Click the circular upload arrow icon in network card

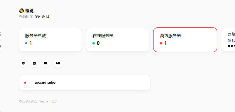click(x=229, y=46)
